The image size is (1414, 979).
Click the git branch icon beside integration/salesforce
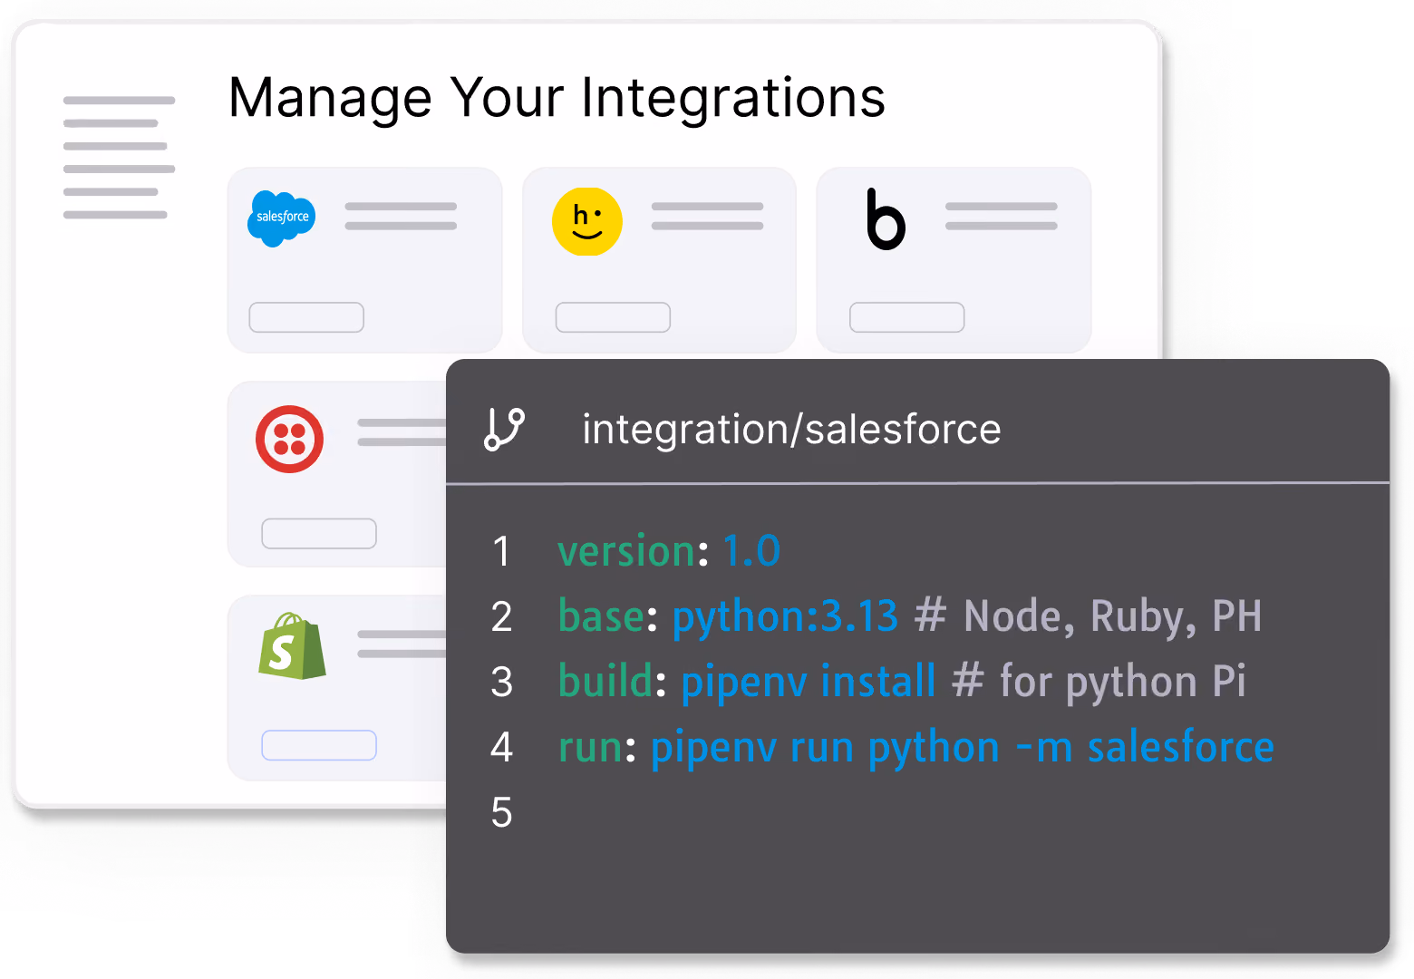pos(504,429)
